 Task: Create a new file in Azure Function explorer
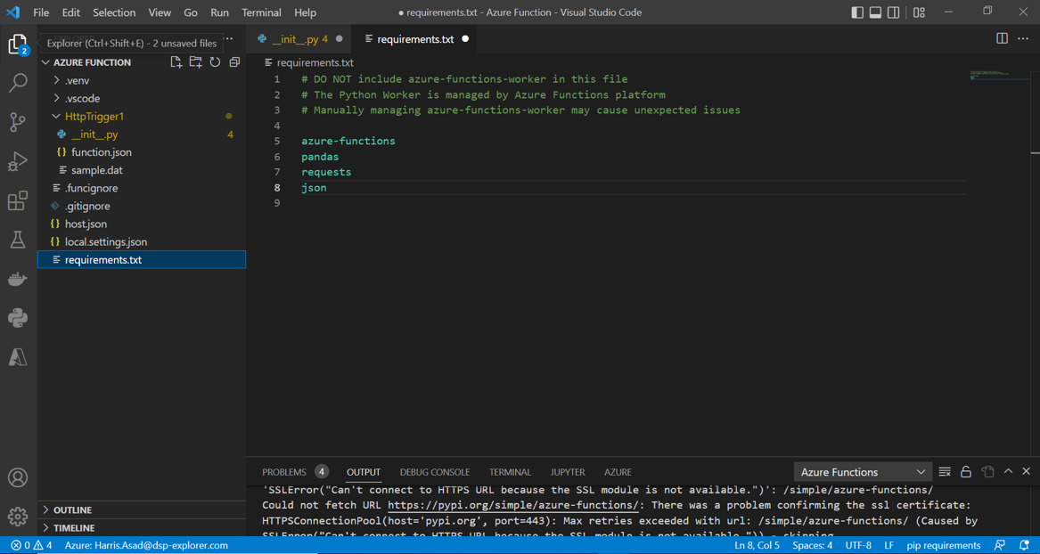176,61
